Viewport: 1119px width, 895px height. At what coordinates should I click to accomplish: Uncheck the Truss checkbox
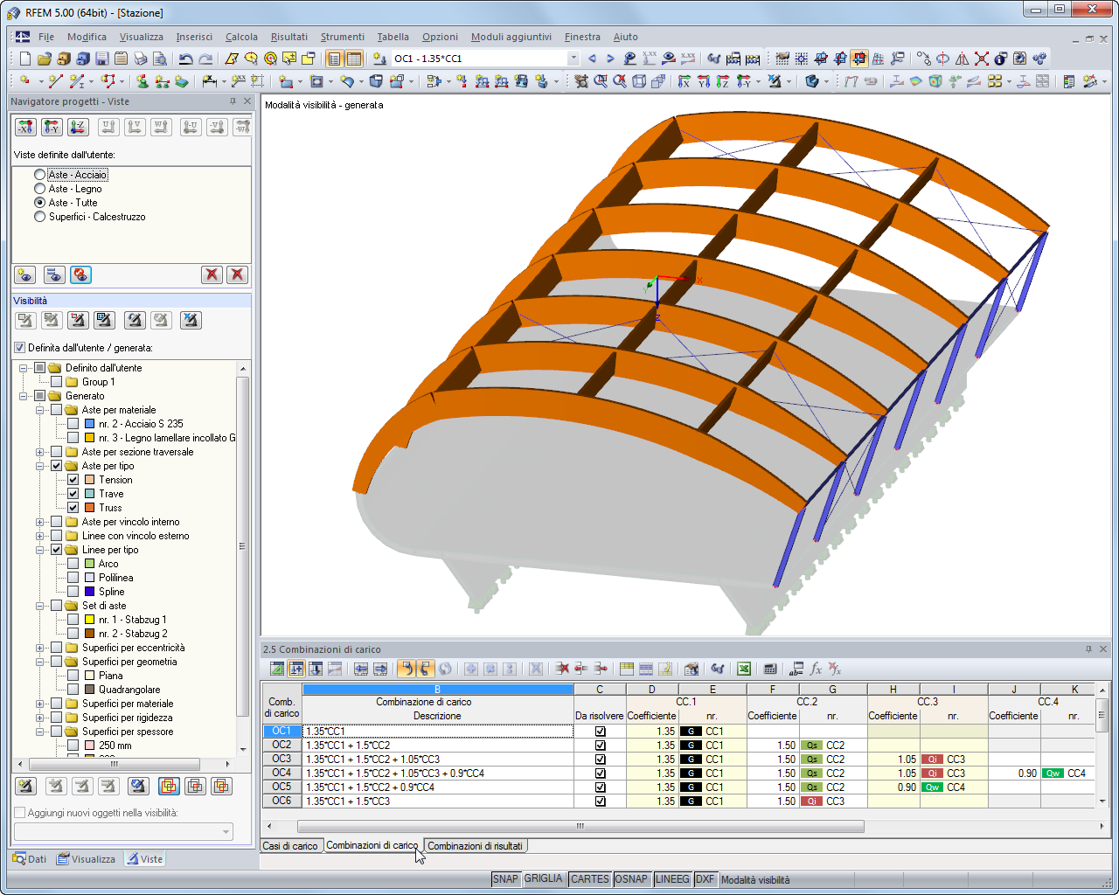[73, 508]
